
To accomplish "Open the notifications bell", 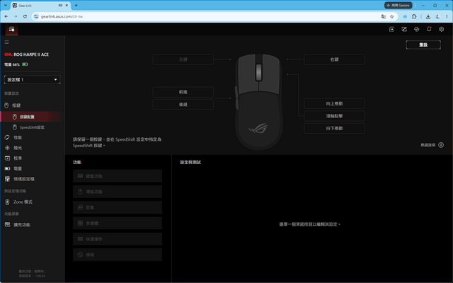I will coord(429,29).
